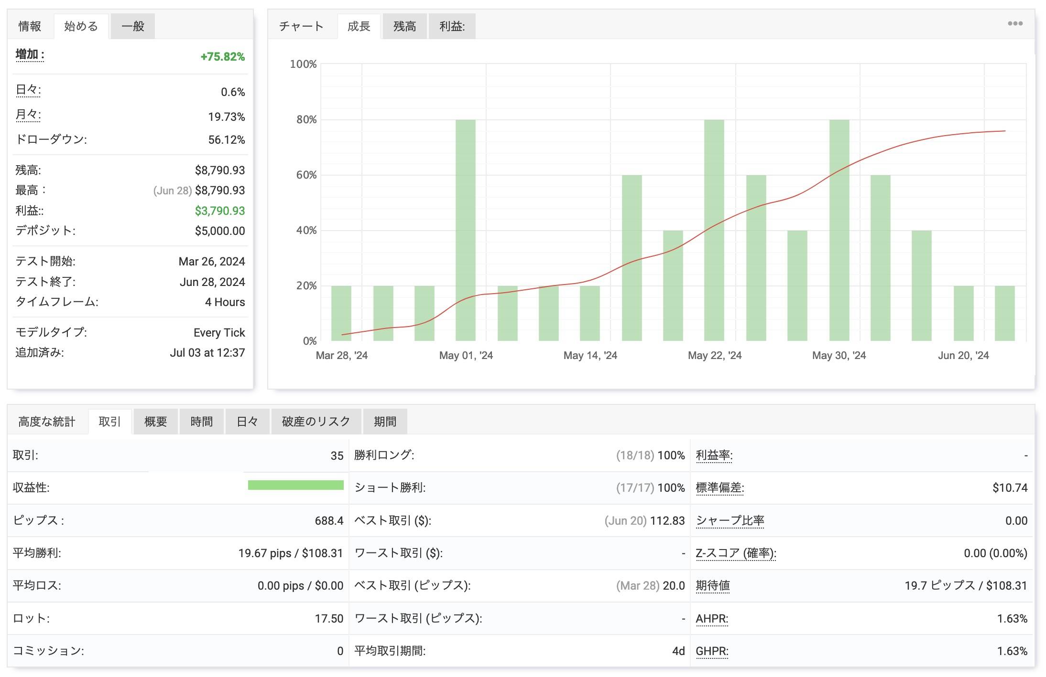Select the 日々 statistics tab
The width and height of the screenshot is (1046, 677).
click(x=248, y=422)
